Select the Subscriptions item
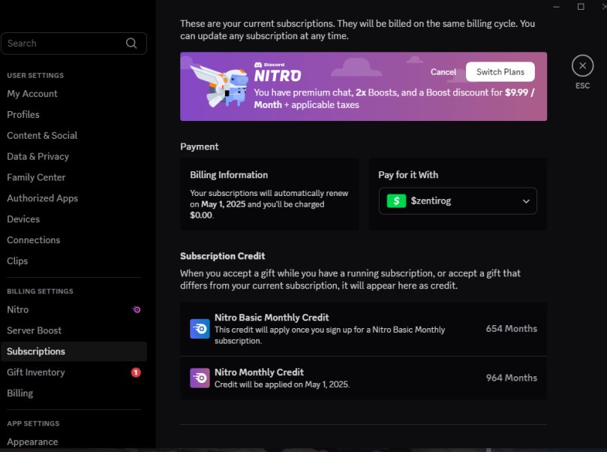 pyautogui.click(x=74, y=351)
